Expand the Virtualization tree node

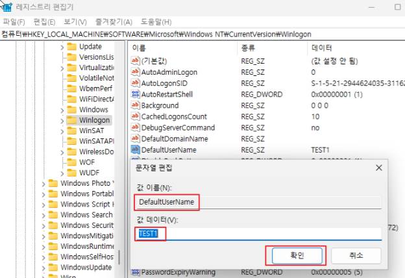(62, 68)
